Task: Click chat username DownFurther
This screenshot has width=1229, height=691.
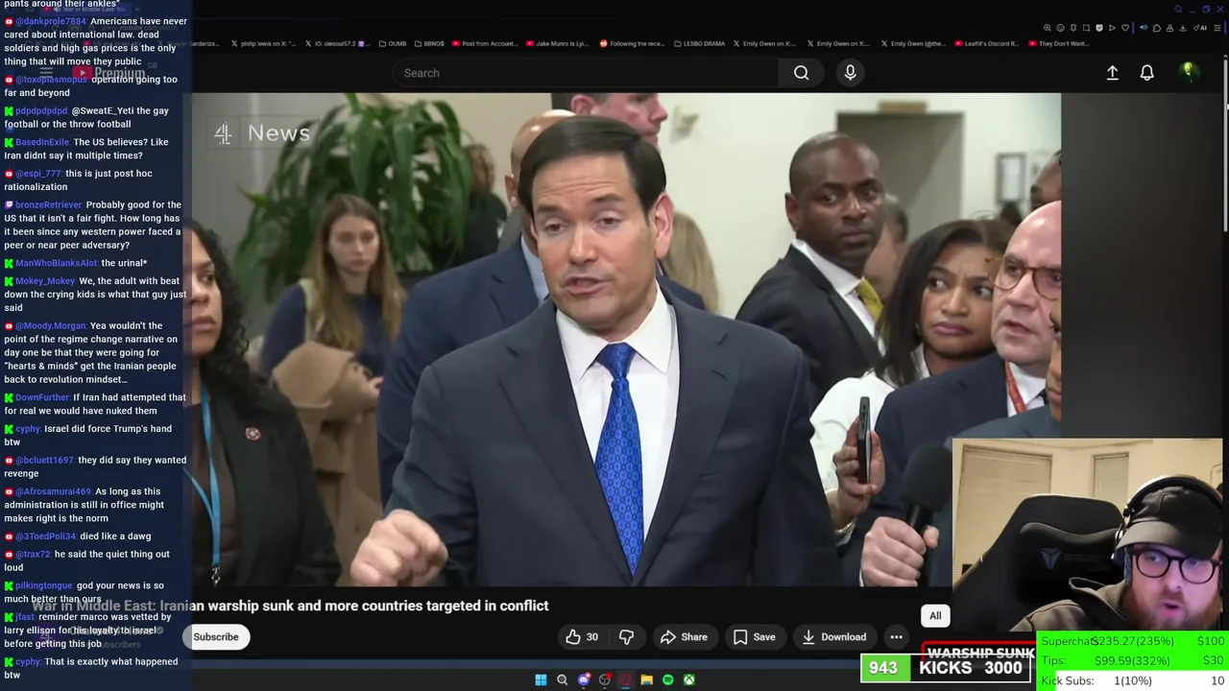Action: [x=42, y=397]
